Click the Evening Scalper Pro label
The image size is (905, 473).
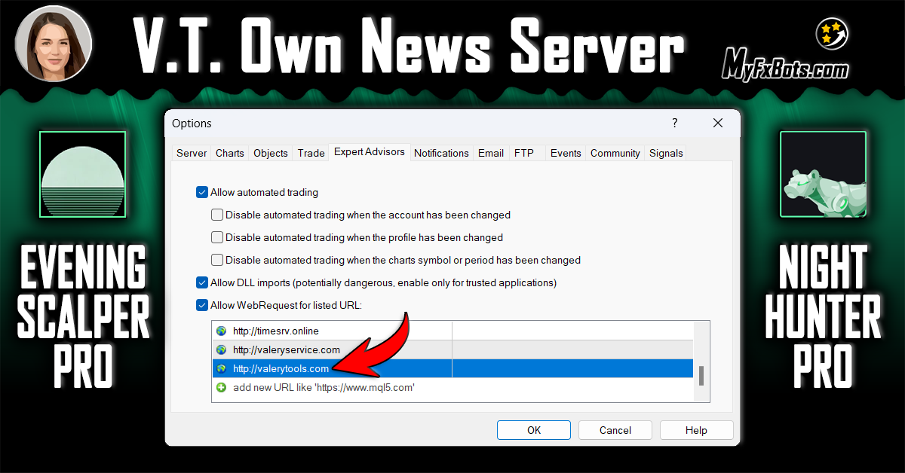tap(83, 317)
